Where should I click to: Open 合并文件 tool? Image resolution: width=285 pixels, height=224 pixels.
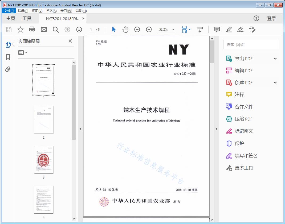coord(244,107)
